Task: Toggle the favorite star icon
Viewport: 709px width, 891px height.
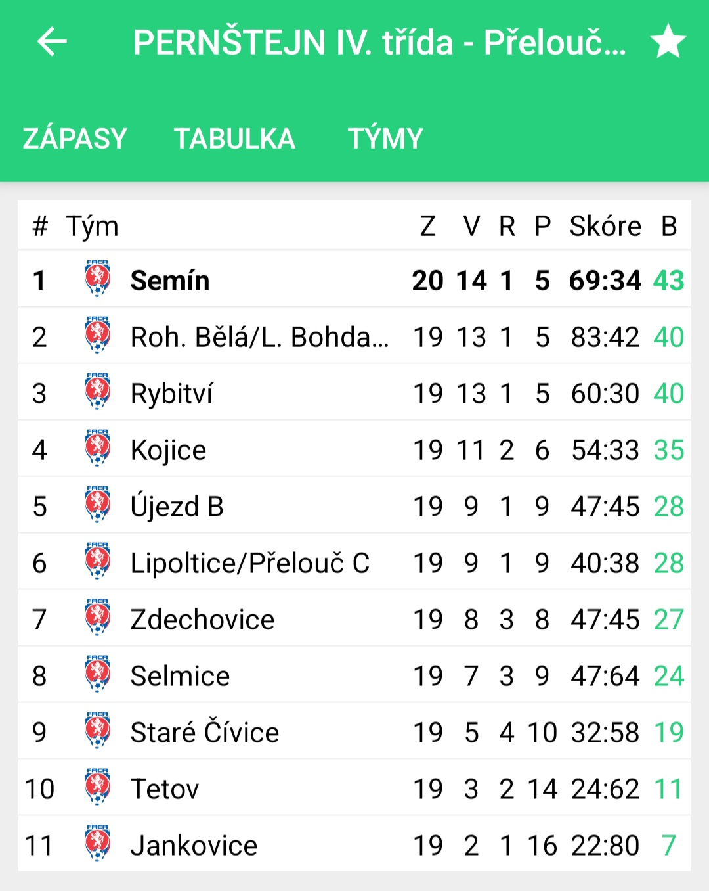Action: click(x=668, y=41)
